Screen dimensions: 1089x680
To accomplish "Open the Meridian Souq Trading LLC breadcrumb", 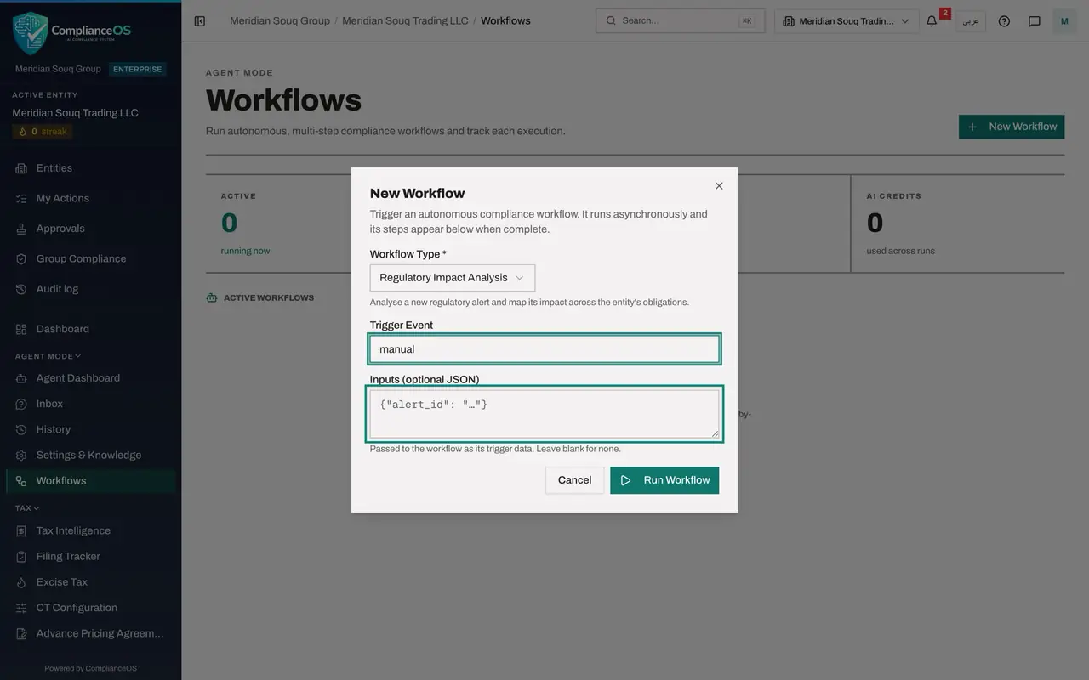I will pyautogui.click(x=405, y=20).
